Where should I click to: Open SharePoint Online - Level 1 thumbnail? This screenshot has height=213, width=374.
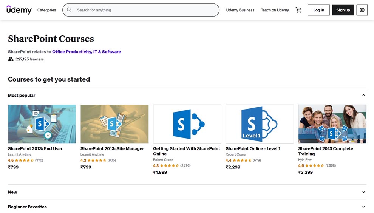260,124
